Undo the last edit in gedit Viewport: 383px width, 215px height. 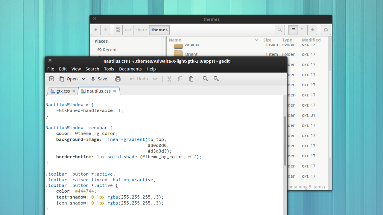(x=139, y=79)
